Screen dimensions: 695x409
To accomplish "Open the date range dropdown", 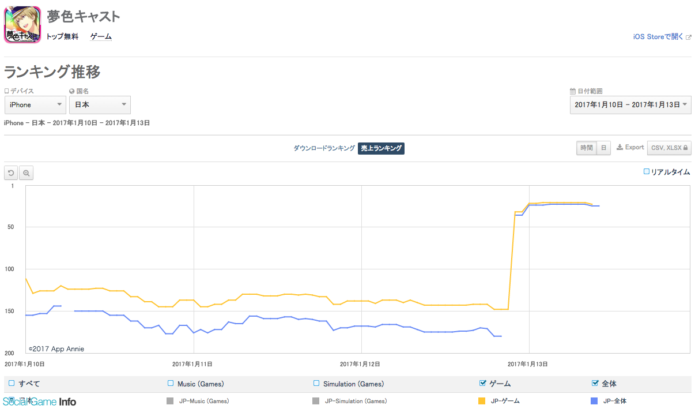I will tap(630, 105).
